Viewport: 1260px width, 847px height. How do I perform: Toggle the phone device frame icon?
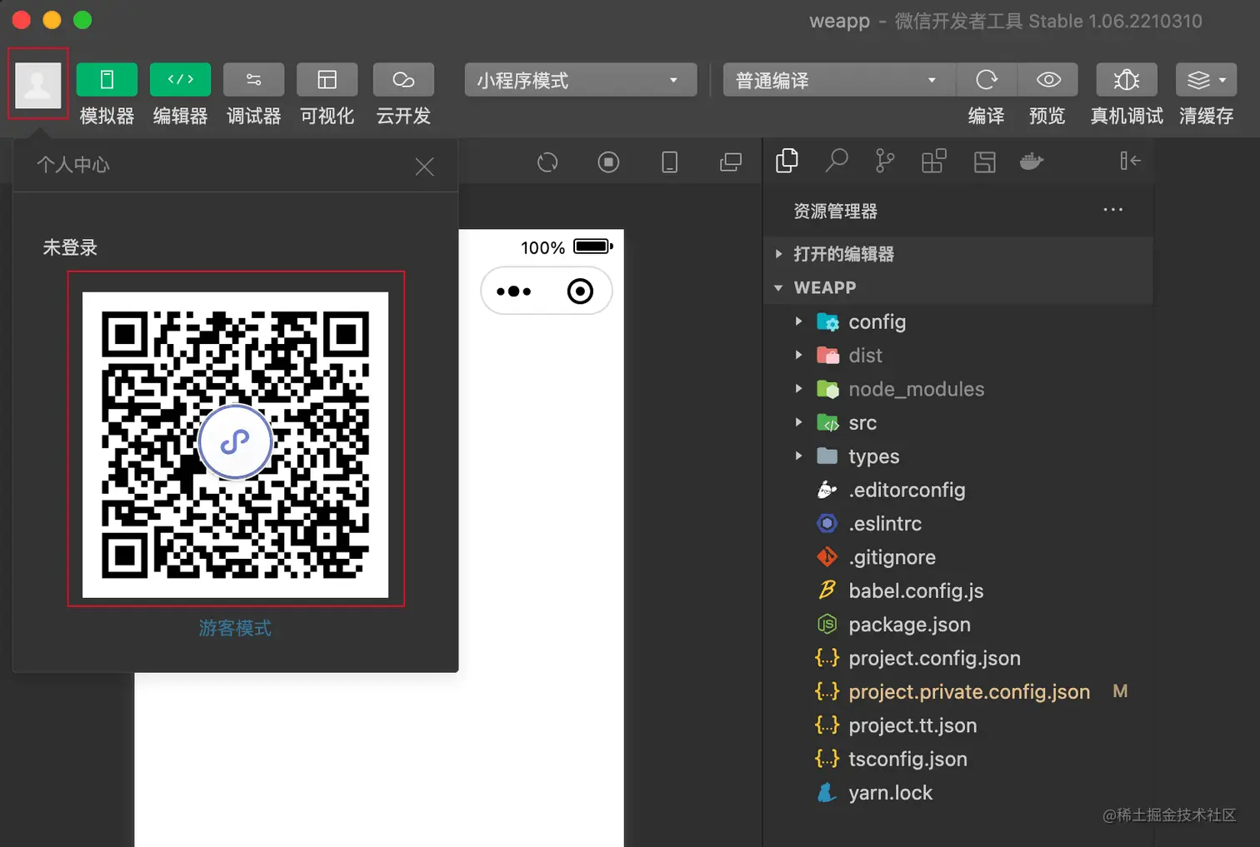(670, 162)
